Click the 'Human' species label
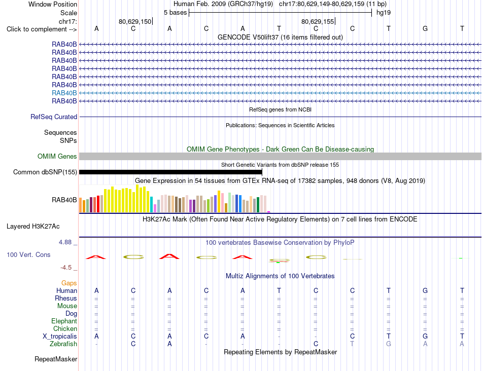The width and height of the screenshot is (482, 371). click(x=66, y=290)
